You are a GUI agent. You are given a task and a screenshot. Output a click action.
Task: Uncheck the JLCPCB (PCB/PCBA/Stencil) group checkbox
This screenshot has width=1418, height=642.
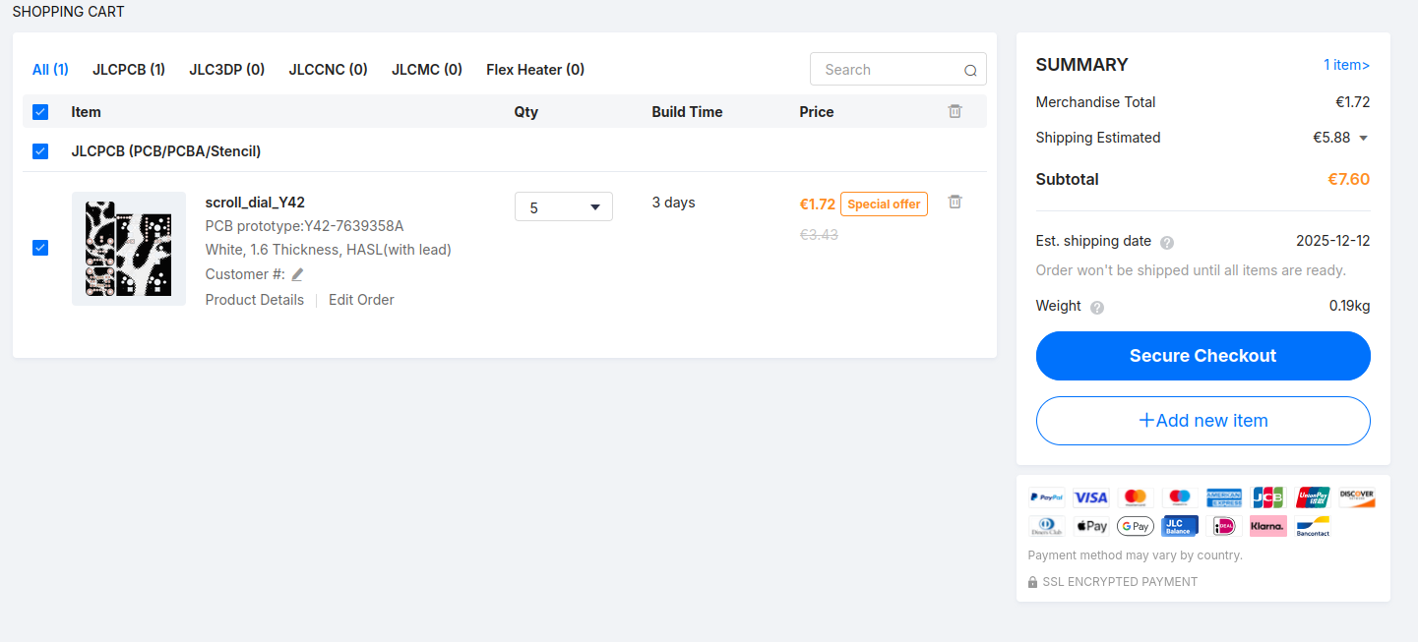pyautogui.click(x=40, y=151)
